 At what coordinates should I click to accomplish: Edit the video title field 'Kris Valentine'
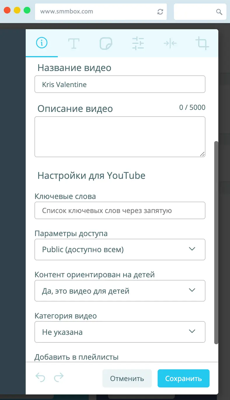[120, 84]
